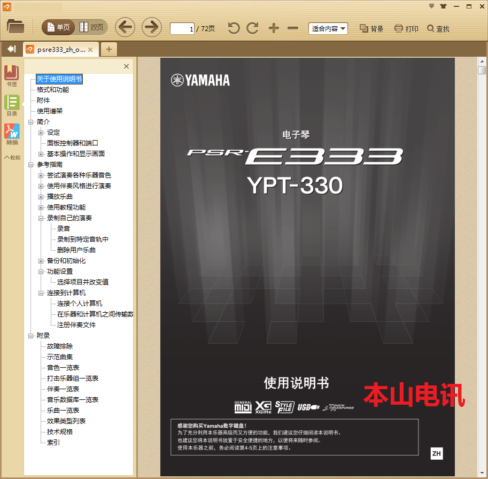
Task: Select 选择项目并改变值 in outline
Action: pyautogui.click(x=83, y=282)
